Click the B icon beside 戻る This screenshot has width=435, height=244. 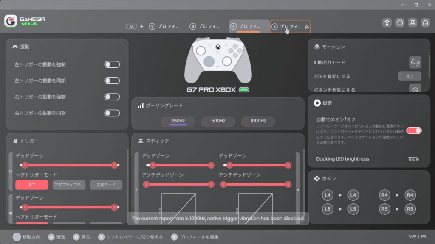(76, 237)
